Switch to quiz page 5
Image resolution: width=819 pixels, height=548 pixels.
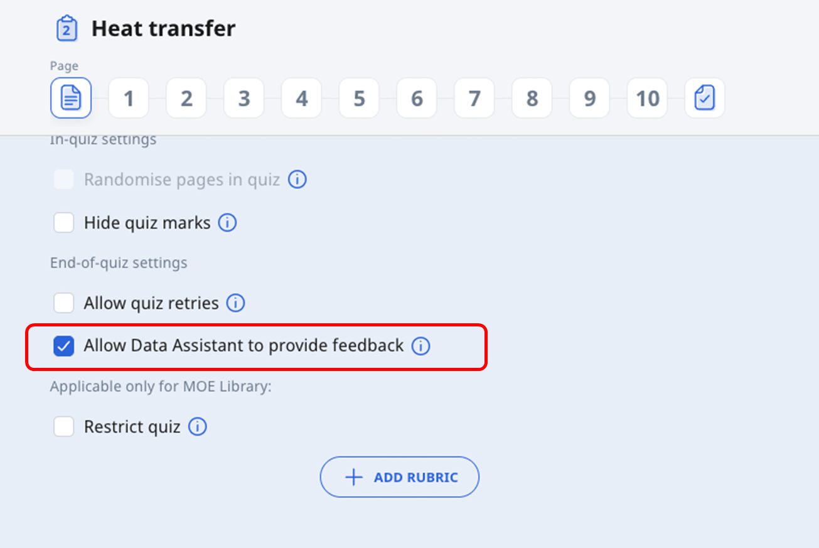[359, 98]
